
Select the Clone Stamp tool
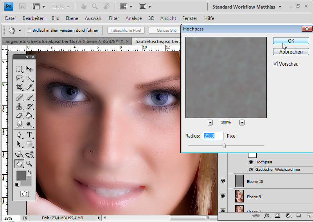[19, 106]
